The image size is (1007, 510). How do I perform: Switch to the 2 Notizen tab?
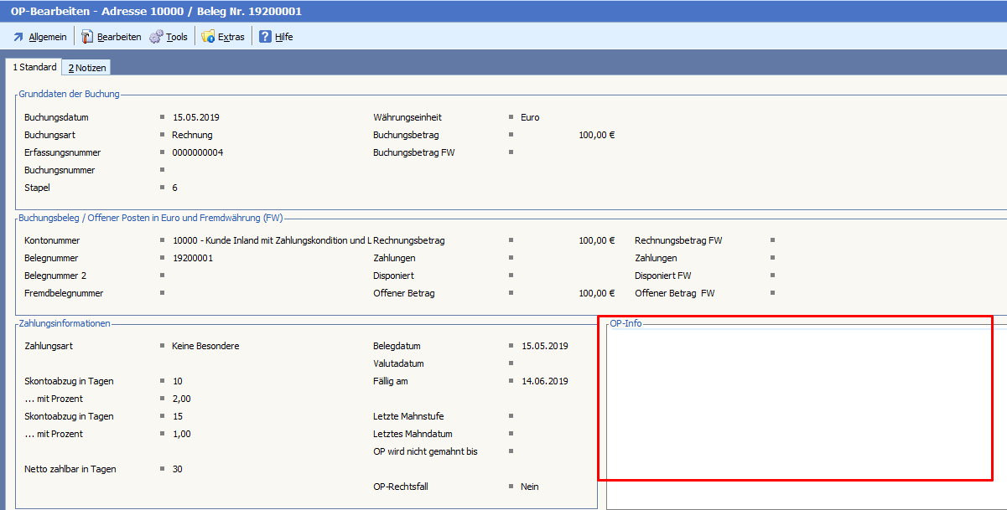coord(87,68)
